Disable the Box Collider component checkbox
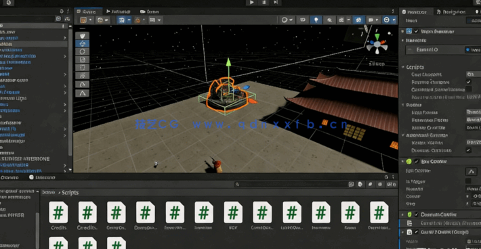The width and height of the screenshot is (481, 249). pyautogui.click(x=416, y=162)
